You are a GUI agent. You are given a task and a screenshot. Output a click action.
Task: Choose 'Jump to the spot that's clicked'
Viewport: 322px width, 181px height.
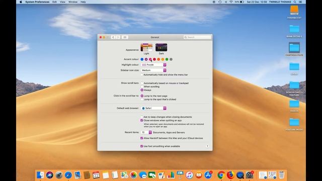(x=142, y=100)
